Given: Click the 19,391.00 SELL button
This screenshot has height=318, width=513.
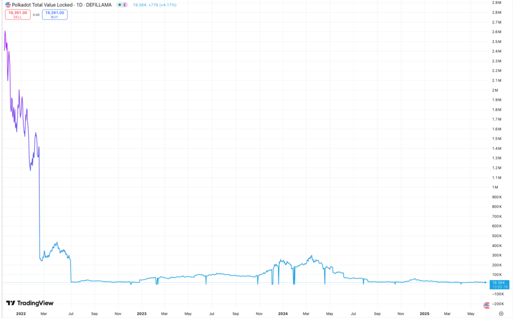Looking at the screenshot, I should [x=18, y=15].
